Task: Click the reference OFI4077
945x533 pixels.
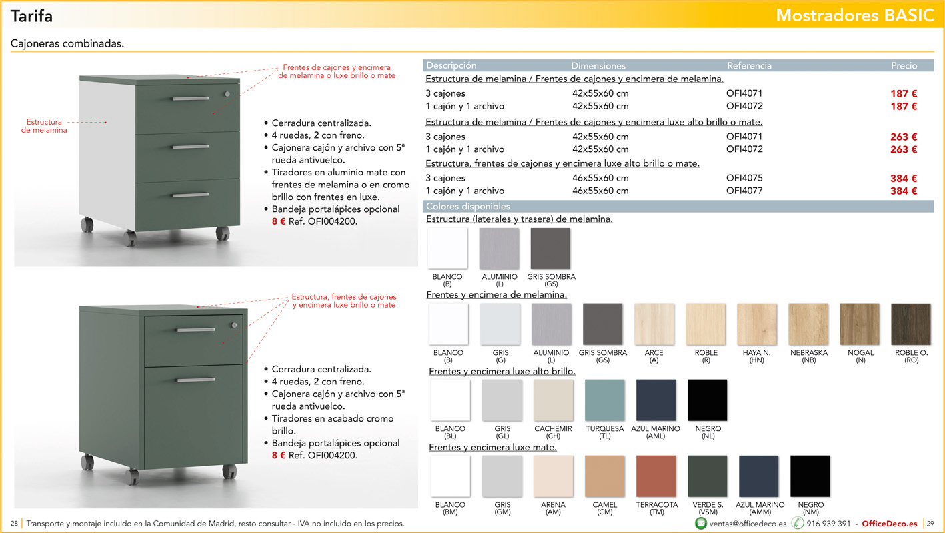Action: click(744, 191)
